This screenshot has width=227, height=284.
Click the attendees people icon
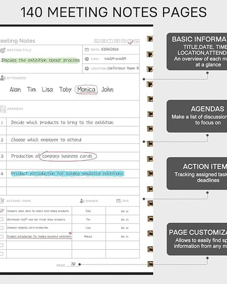click(3, 78)
